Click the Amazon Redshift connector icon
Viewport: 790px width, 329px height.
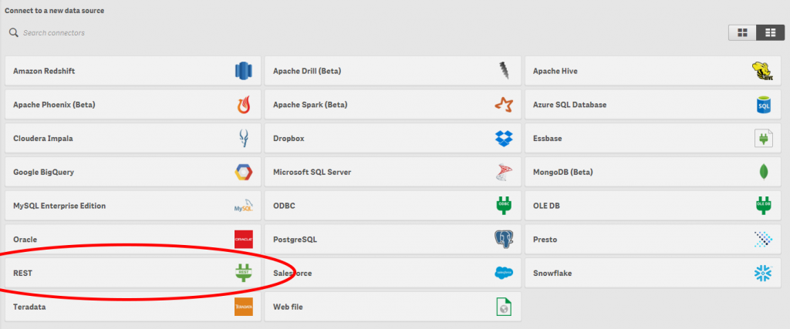coord(243,70)
